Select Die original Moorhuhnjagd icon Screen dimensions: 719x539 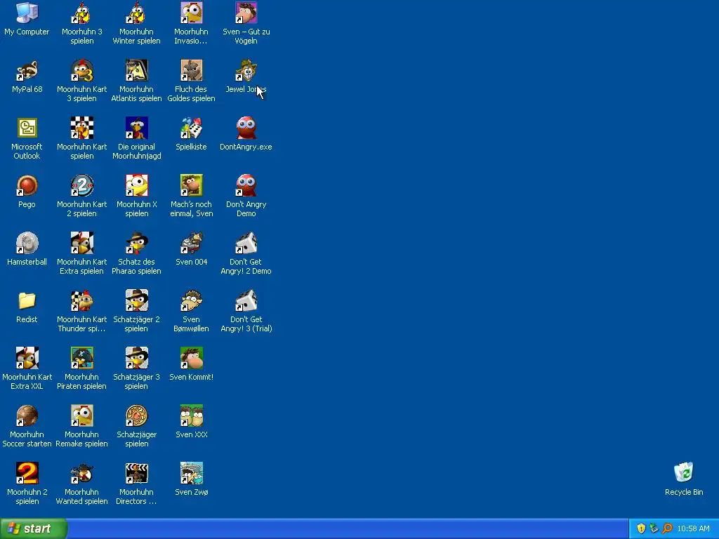click(137, 128)
